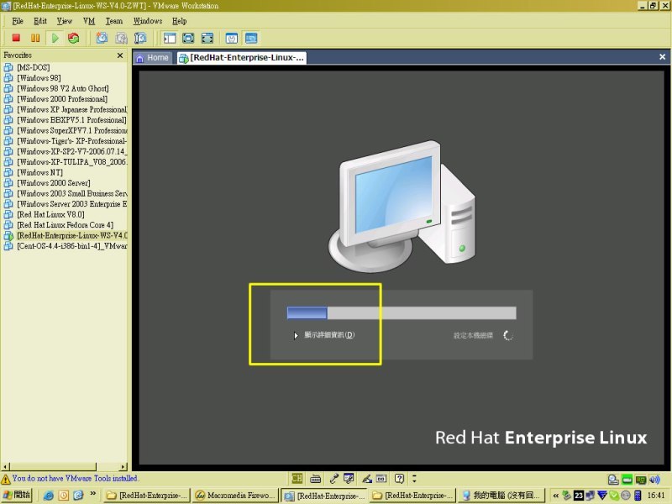Reset the virtual machine with the red-green arrows icon

coord(74,38)
